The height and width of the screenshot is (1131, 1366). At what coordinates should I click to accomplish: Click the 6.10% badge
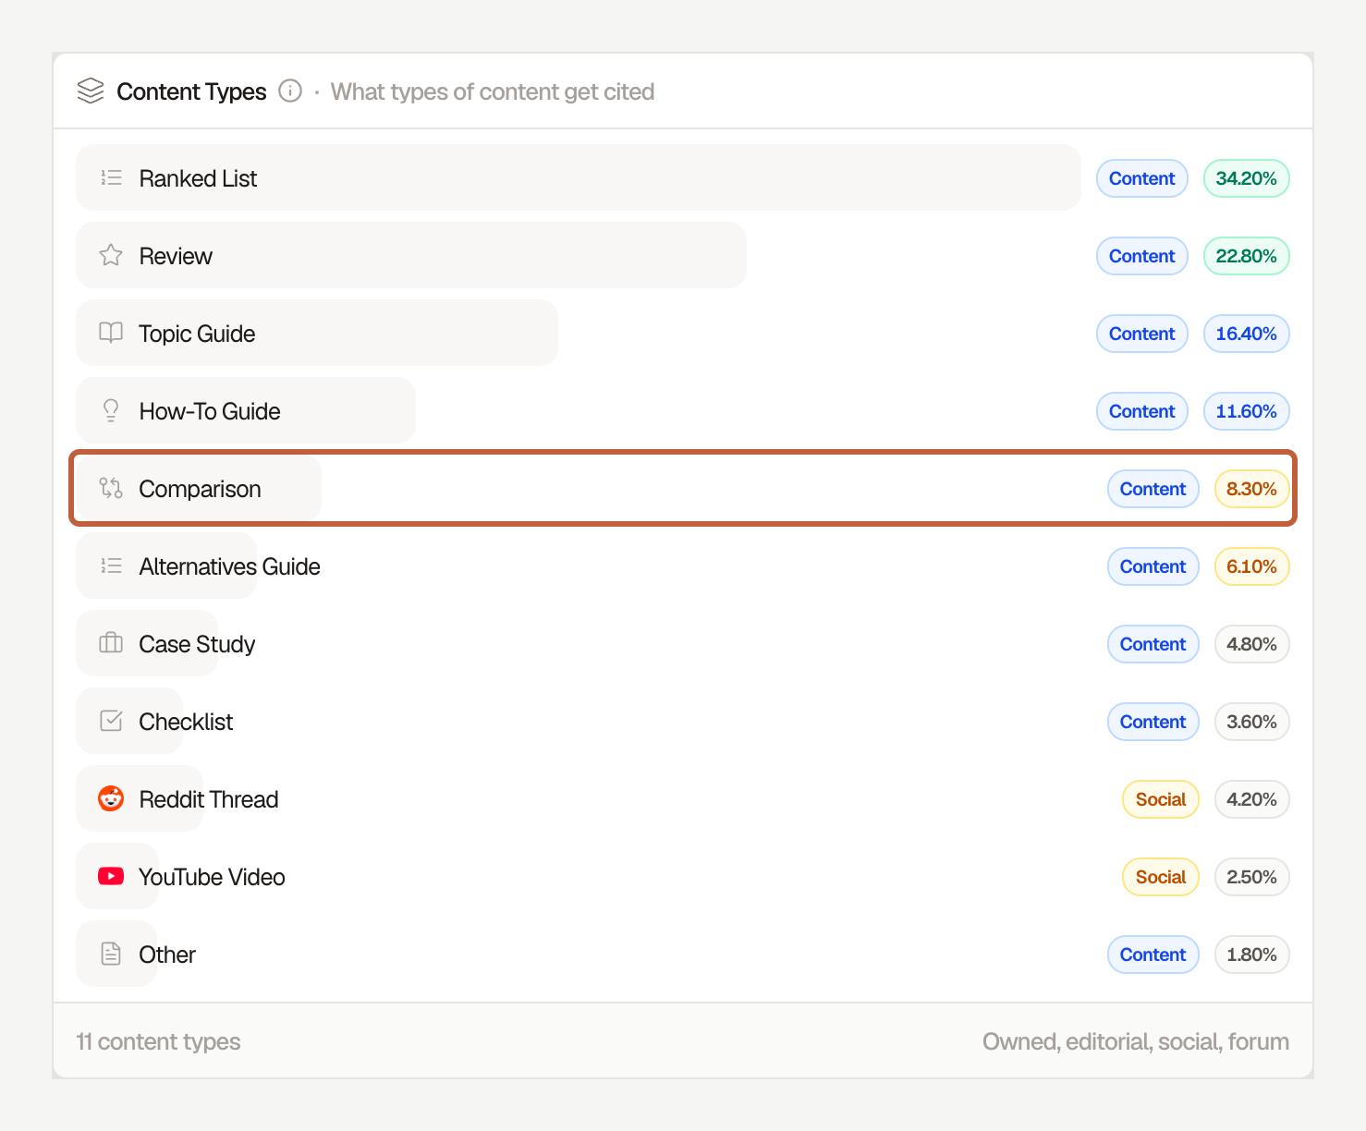point(1252,566)
